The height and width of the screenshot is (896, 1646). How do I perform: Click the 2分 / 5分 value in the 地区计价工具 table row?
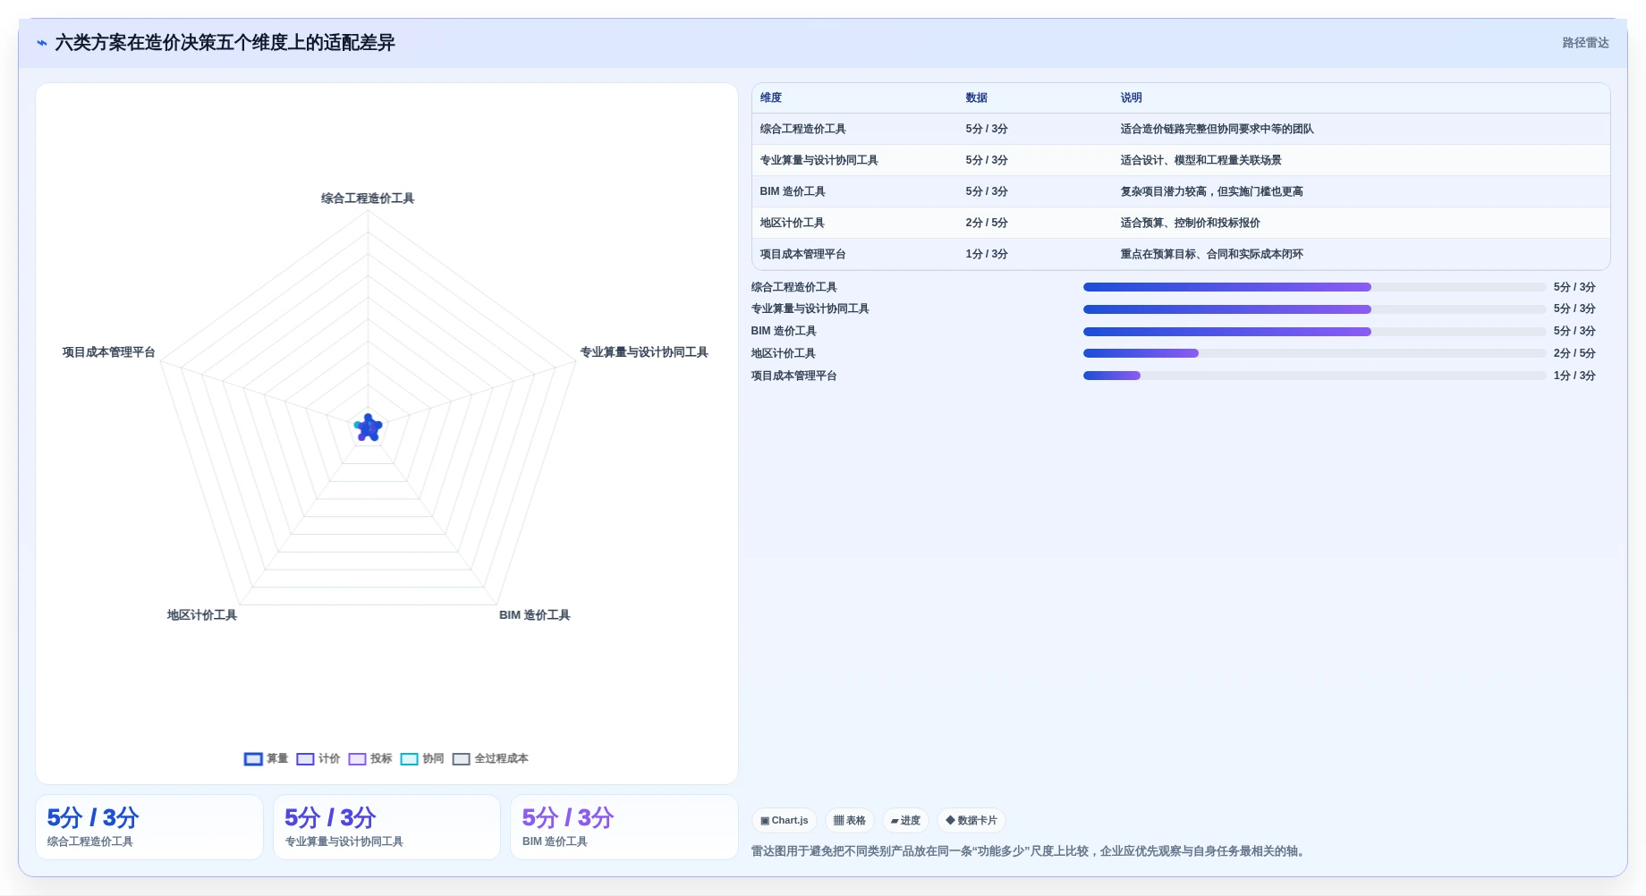tap(987, 223)
